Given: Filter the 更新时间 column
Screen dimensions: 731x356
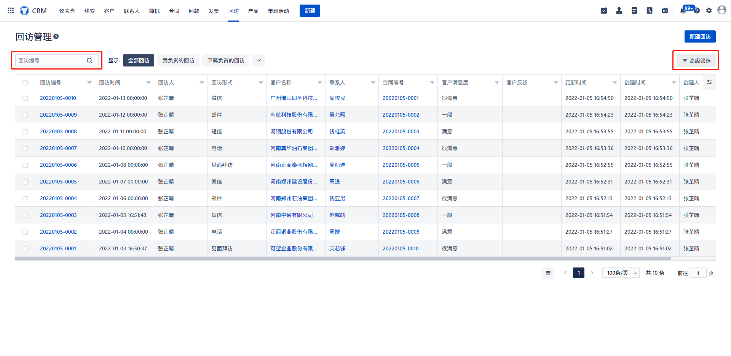Looking at the screenshot, I should (x=615, y=82).
